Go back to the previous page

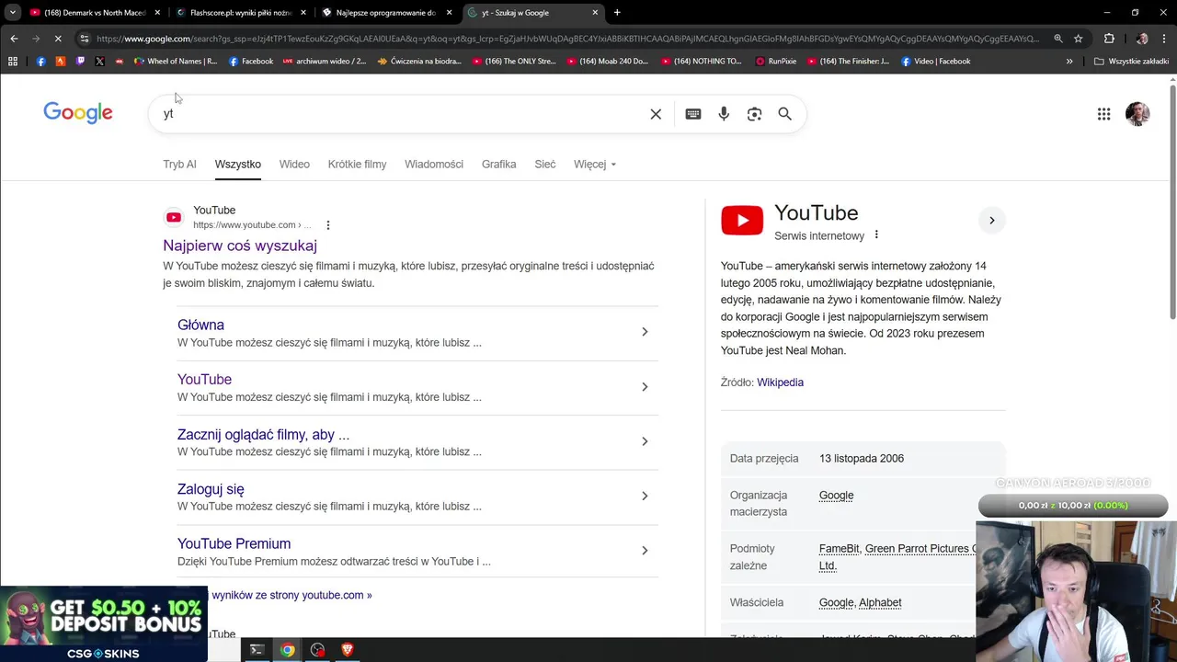[14, 39]
